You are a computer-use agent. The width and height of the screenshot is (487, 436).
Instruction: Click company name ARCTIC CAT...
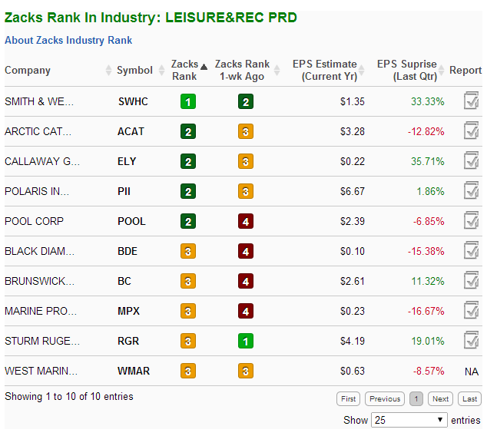pyautogui.click(x=38, y=131)
